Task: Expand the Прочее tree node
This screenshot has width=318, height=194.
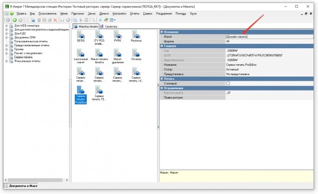Action: click(6, 49)
